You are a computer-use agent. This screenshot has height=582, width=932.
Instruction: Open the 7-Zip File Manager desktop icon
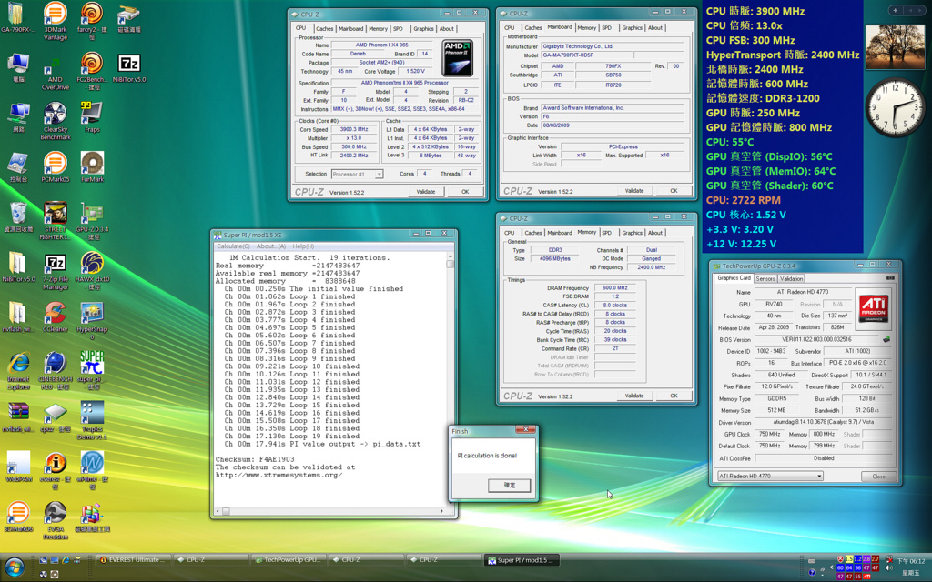point(55,265)
